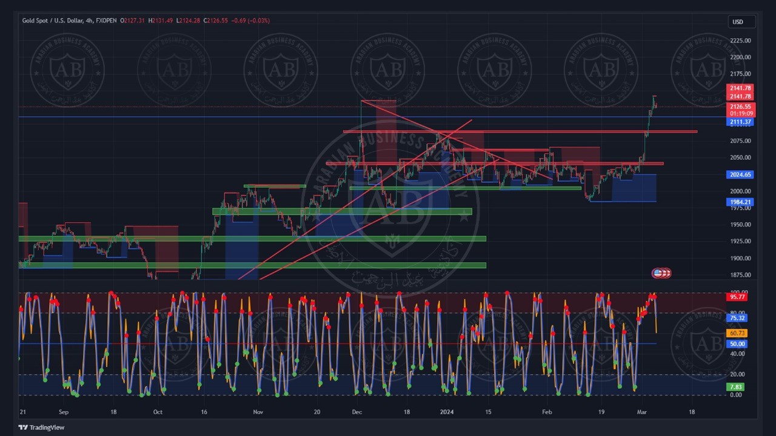Click 2175.00 on the price axis
Viewport: 776px width, 436px height.
[741, 74]
